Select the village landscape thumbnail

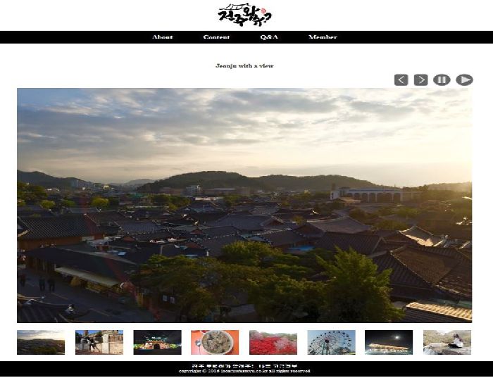[41, 342]
